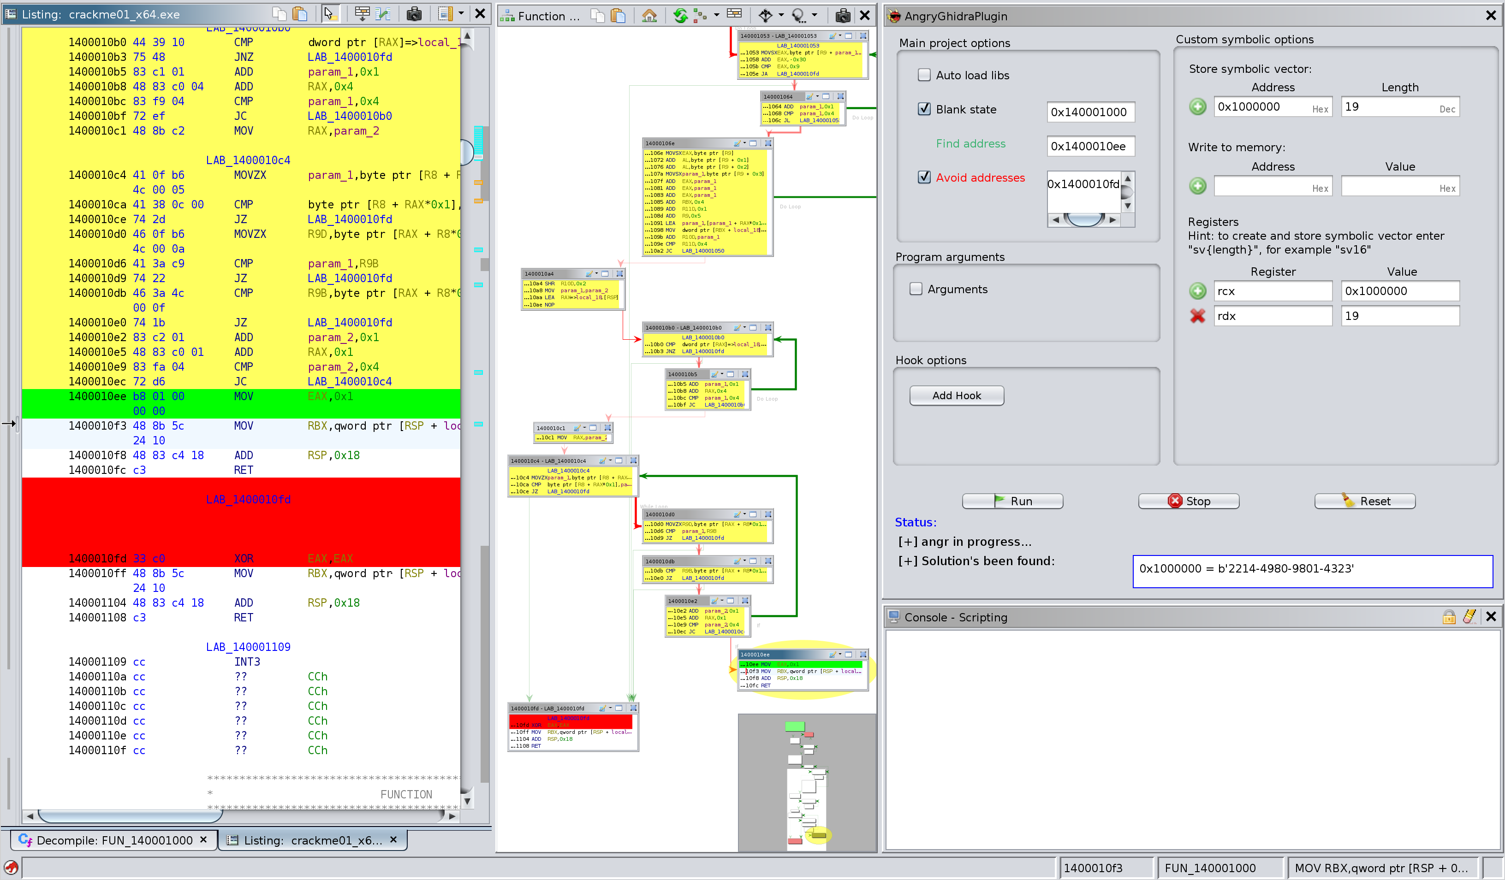1505x880 pixels.
Task: Open the graph layout dropdown arrow
Action: (717, 16)
